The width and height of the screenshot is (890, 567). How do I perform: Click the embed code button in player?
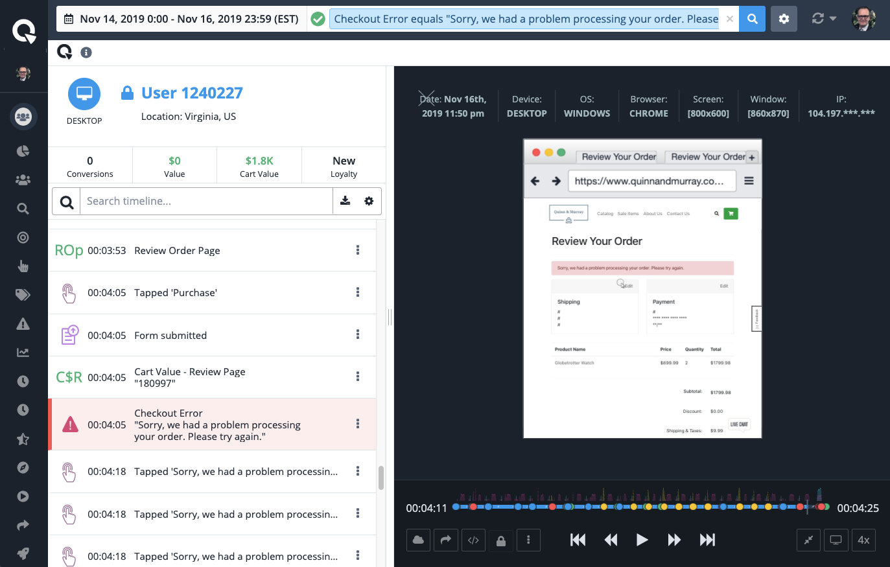pos(473,540)
